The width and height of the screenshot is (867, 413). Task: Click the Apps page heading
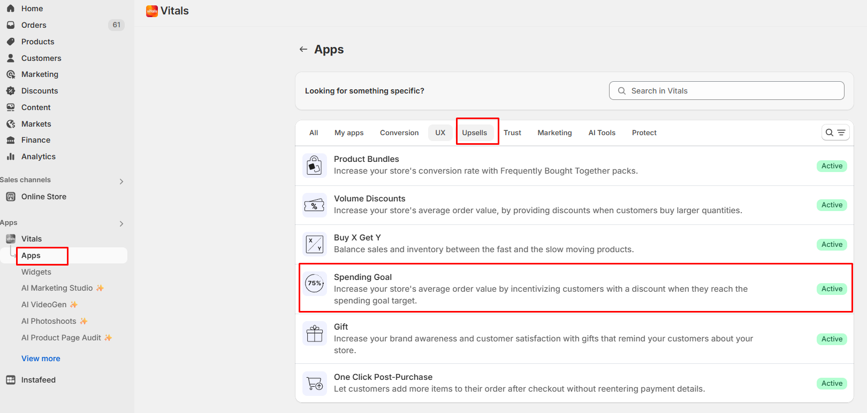[329, 49]
